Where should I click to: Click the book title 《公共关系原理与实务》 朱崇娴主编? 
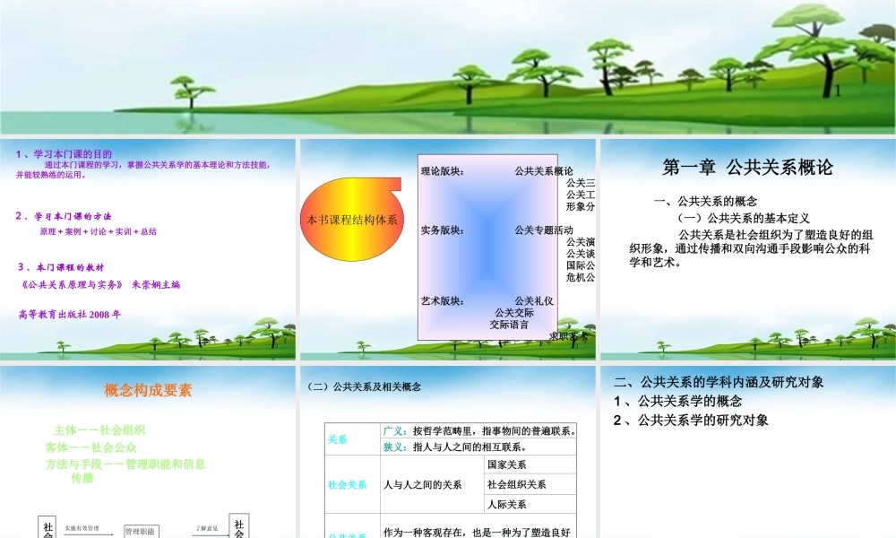coord(100,285)
